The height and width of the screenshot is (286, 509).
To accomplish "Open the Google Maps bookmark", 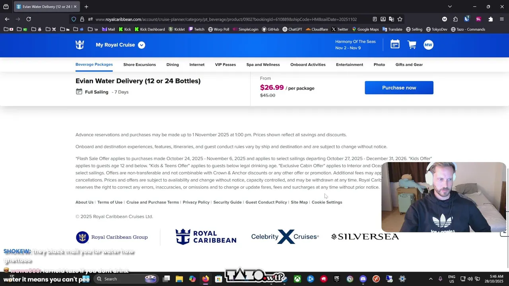I will pyautogui.click(x=365, y=29).
